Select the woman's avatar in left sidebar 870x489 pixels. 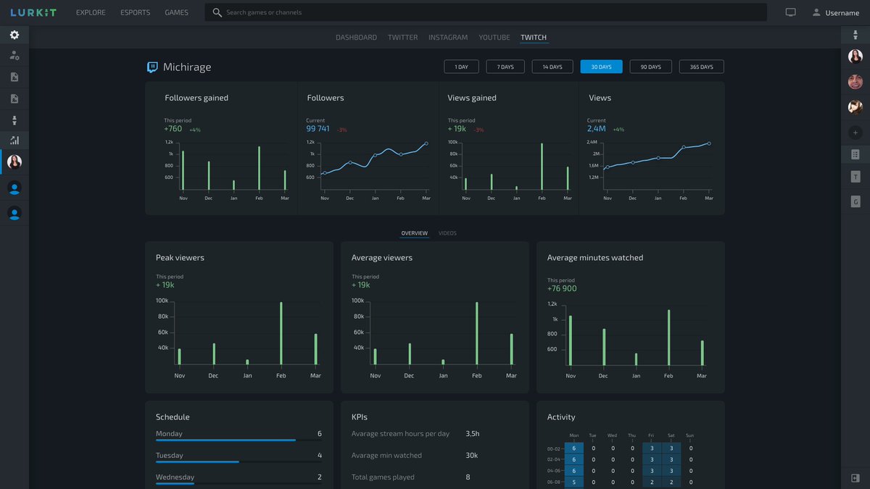coord(14,162)
